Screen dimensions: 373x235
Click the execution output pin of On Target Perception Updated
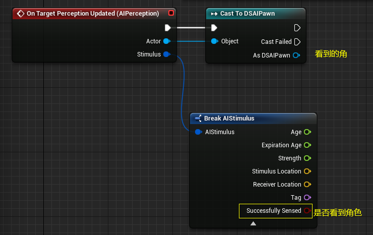pos(168,28)
